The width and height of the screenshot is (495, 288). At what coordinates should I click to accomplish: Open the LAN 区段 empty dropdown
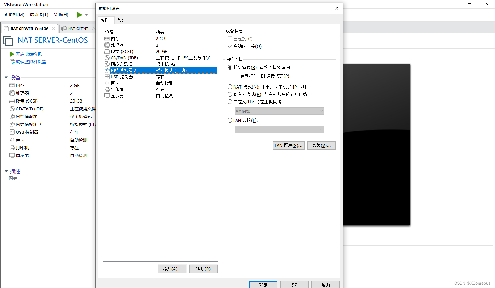[279, 129]
